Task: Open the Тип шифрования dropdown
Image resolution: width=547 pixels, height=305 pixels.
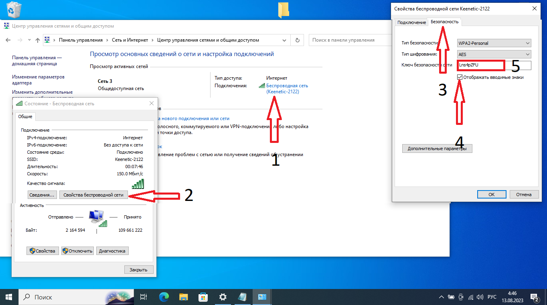Action: coord(494,54)
